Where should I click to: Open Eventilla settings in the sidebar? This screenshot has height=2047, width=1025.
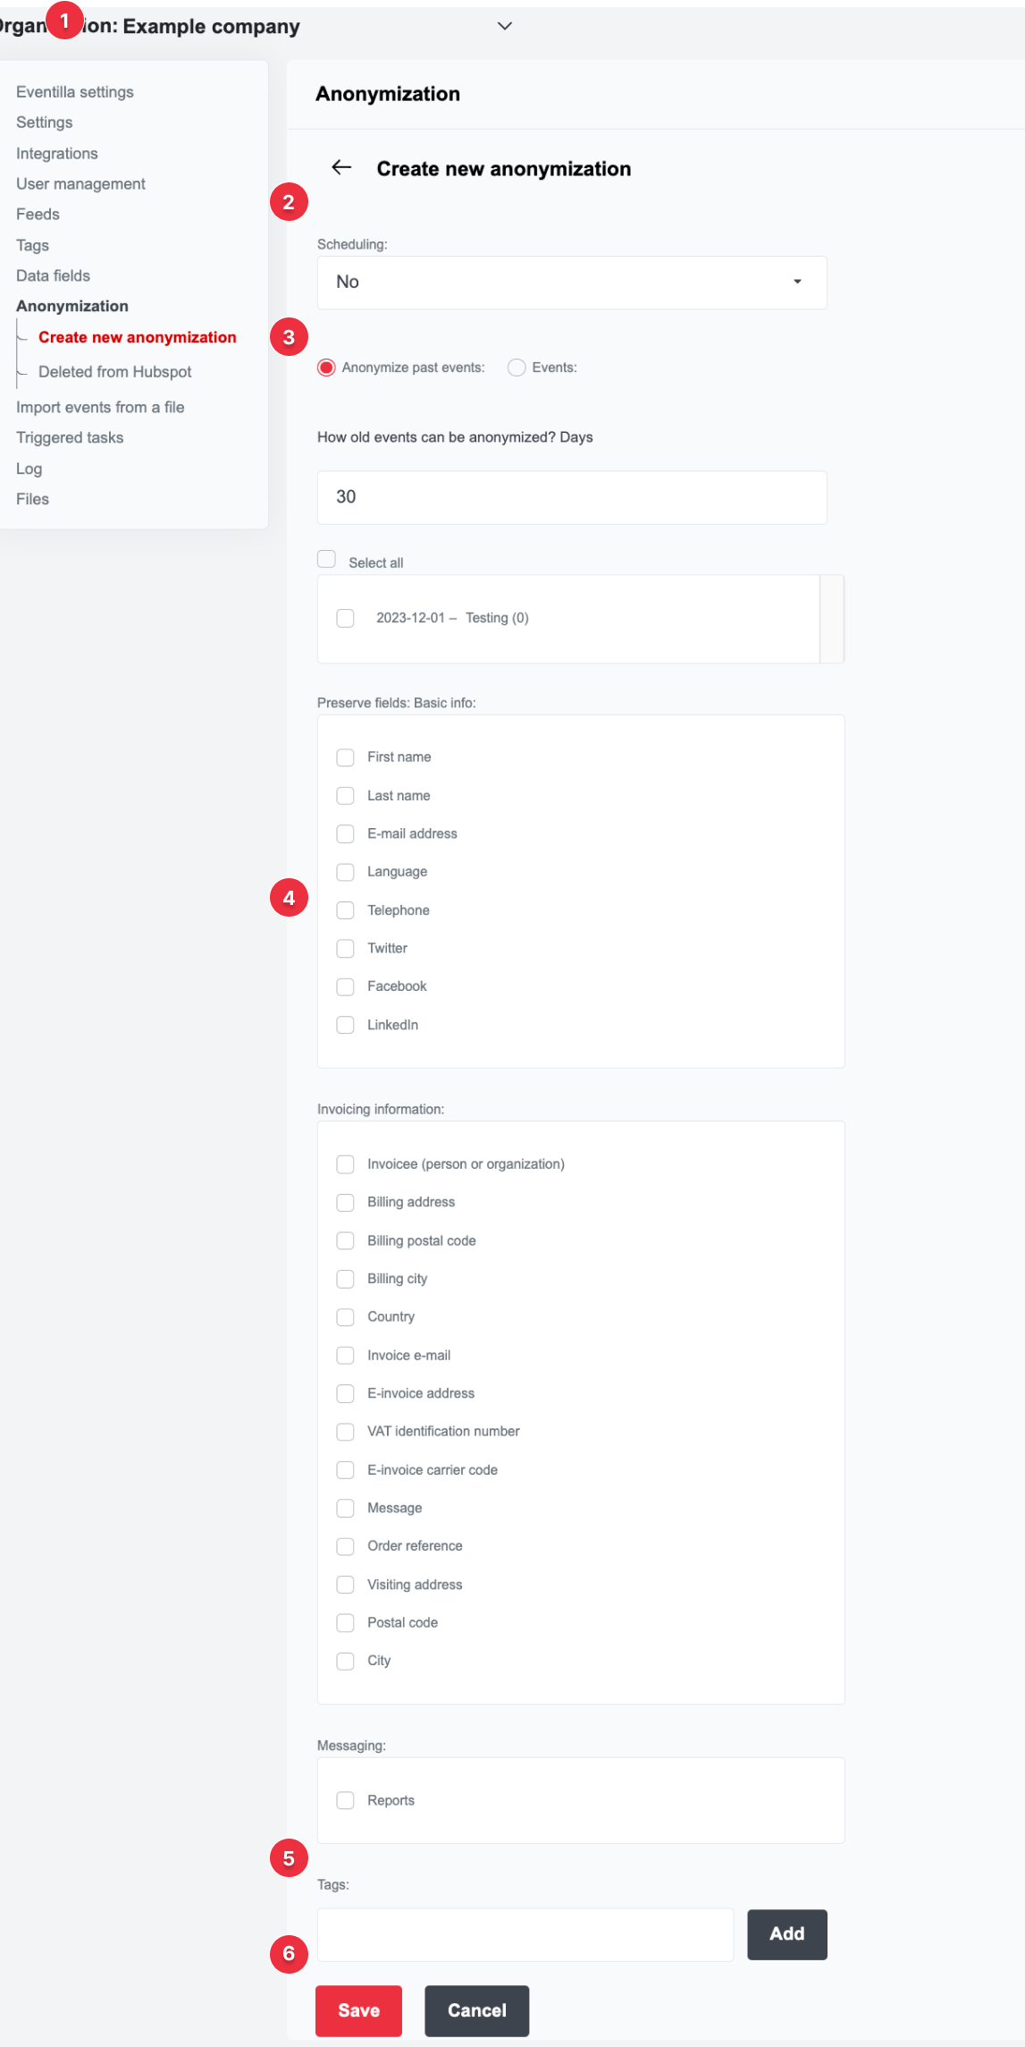point(75,92)
